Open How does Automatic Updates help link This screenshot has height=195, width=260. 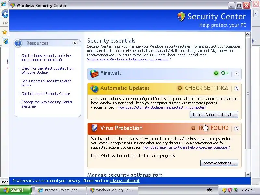(x=162, y=107)
